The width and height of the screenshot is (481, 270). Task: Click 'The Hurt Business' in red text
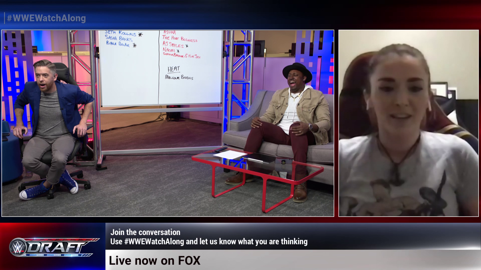[180, 38]
